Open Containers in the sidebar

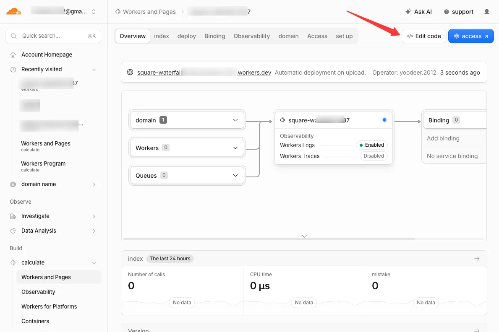(35, 321)
